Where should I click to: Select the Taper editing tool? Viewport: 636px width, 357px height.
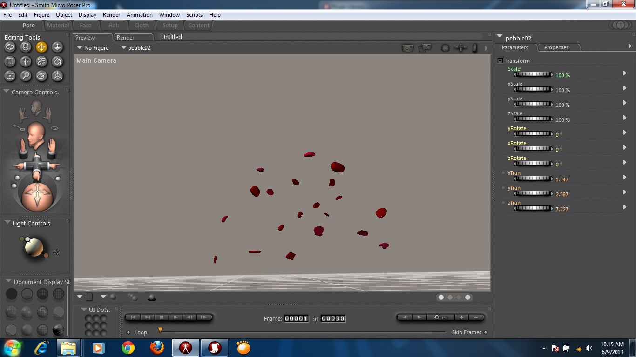pyautogui.click(x=26, y=61)
